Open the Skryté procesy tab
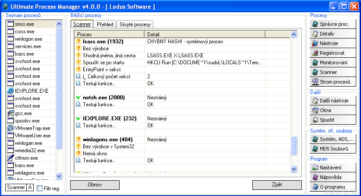Image resolution: width=361 pixels, height=196 pixels. [x=135, y=24]
